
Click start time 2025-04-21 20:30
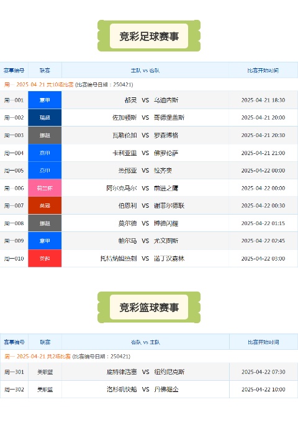[263, 135]
